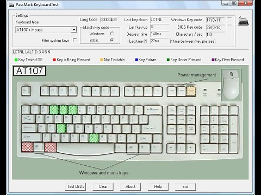261x195 pixels.
Task: Click the blue Key Failure swatch
Action: (x=136, y=60)
